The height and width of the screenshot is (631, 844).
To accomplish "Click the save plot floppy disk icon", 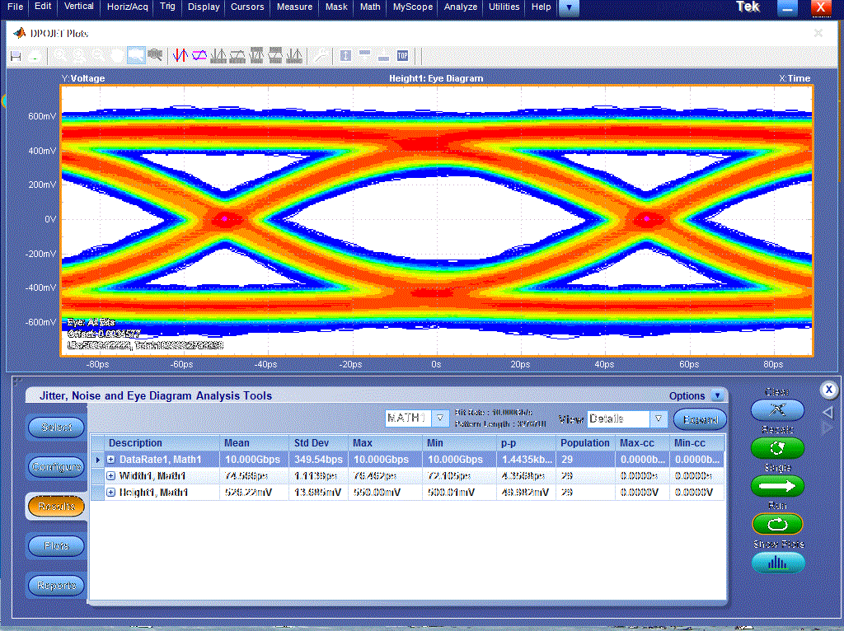I will coord(16,56).
